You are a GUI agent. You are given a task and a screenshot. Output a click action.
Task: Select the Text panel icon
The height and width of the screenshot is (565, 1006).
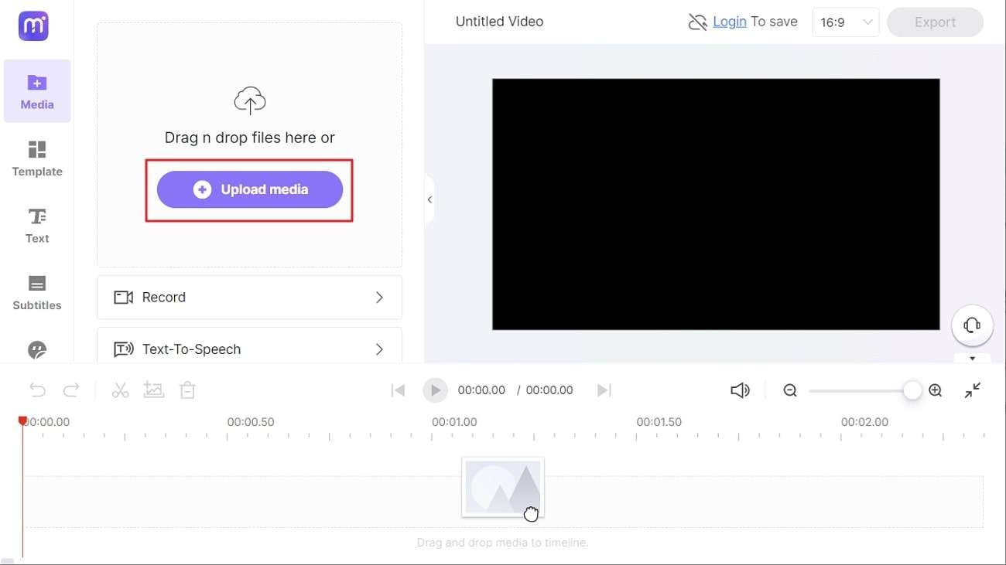point(36,225)
